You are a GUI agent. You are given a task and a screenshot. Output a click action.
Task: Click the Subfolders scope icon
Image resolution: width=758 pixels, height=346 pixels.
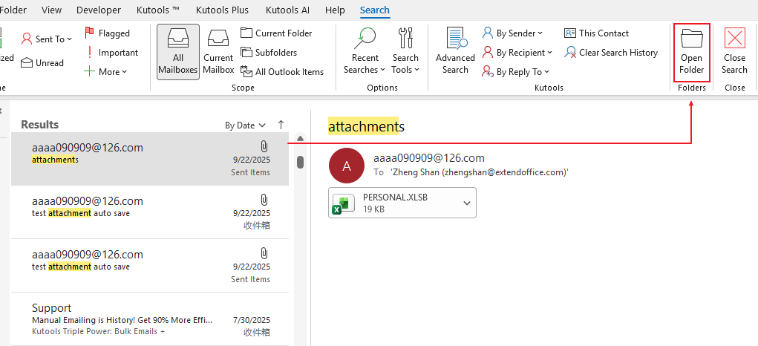[247, 53]
